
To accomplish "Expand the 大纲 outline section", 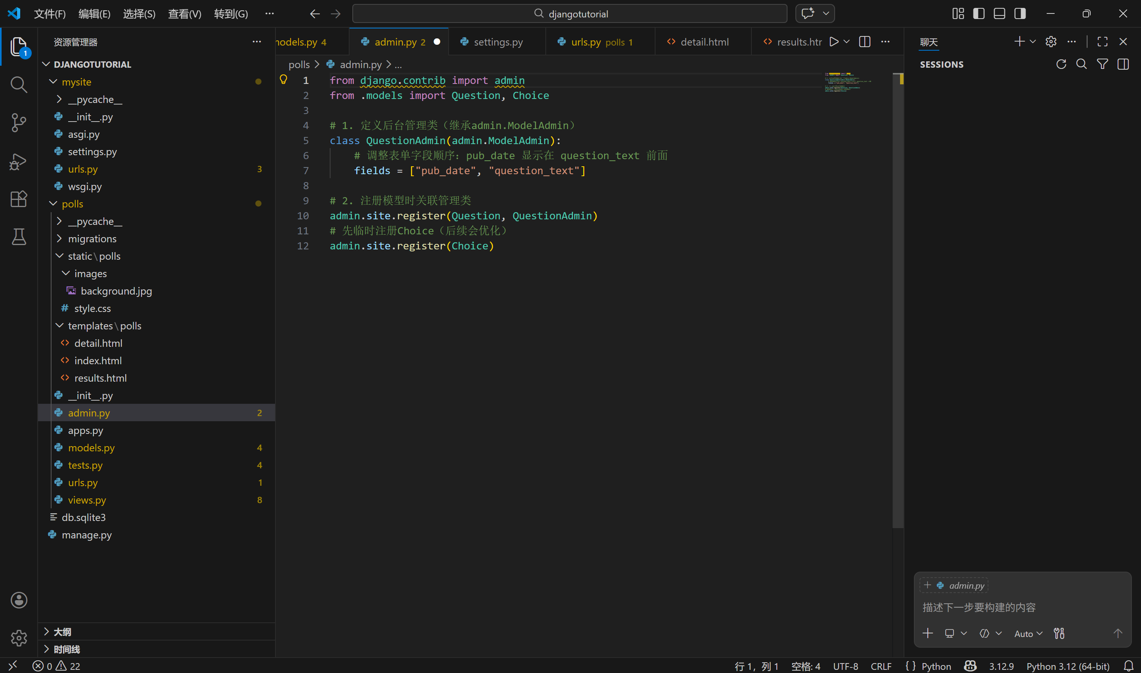I will [x=62, y=632].
